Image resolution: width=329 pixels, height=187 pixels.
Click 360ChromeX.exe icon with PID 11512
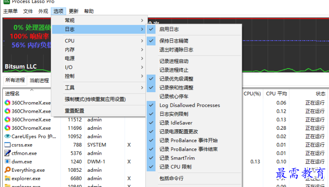tap(7, 119)
